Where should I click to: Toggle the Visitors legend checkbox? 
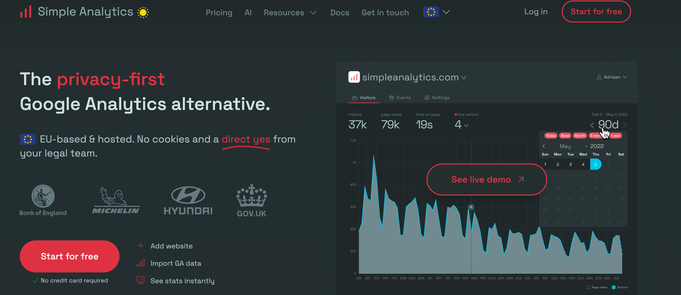614,287
